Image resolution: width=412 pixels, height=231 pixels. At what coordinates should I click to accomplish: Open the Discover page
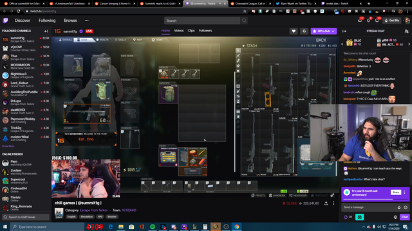[23, 21]
